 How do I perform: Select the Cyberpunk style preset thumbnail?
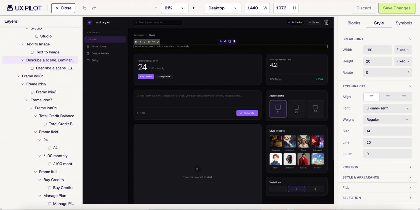(x=318, y=142)
